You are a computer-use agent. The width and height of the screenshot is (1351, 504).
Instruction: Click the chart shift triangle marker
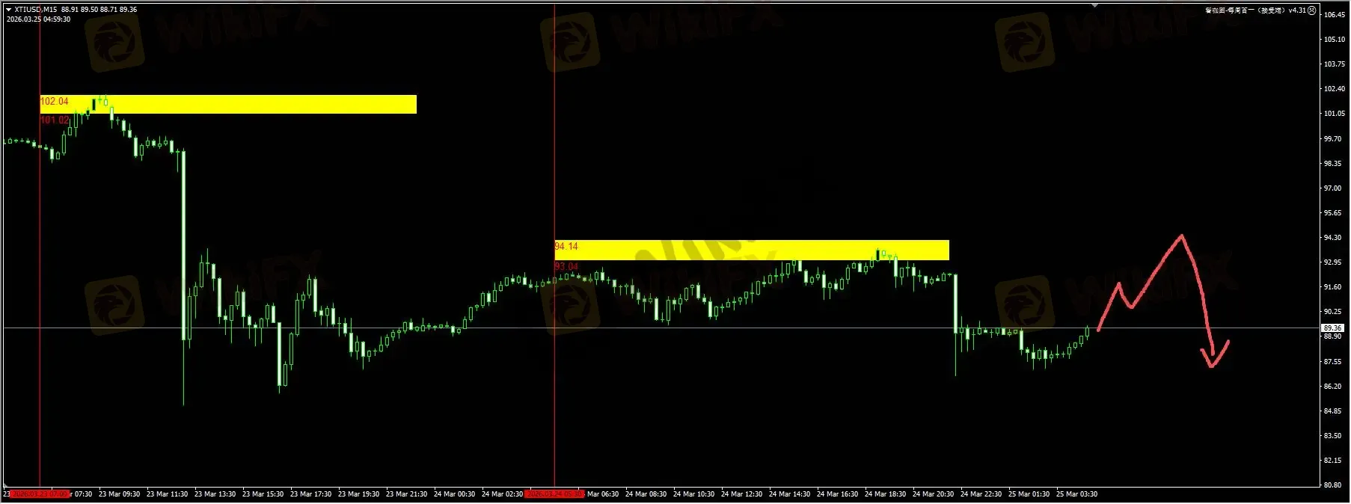(1095, 5)
